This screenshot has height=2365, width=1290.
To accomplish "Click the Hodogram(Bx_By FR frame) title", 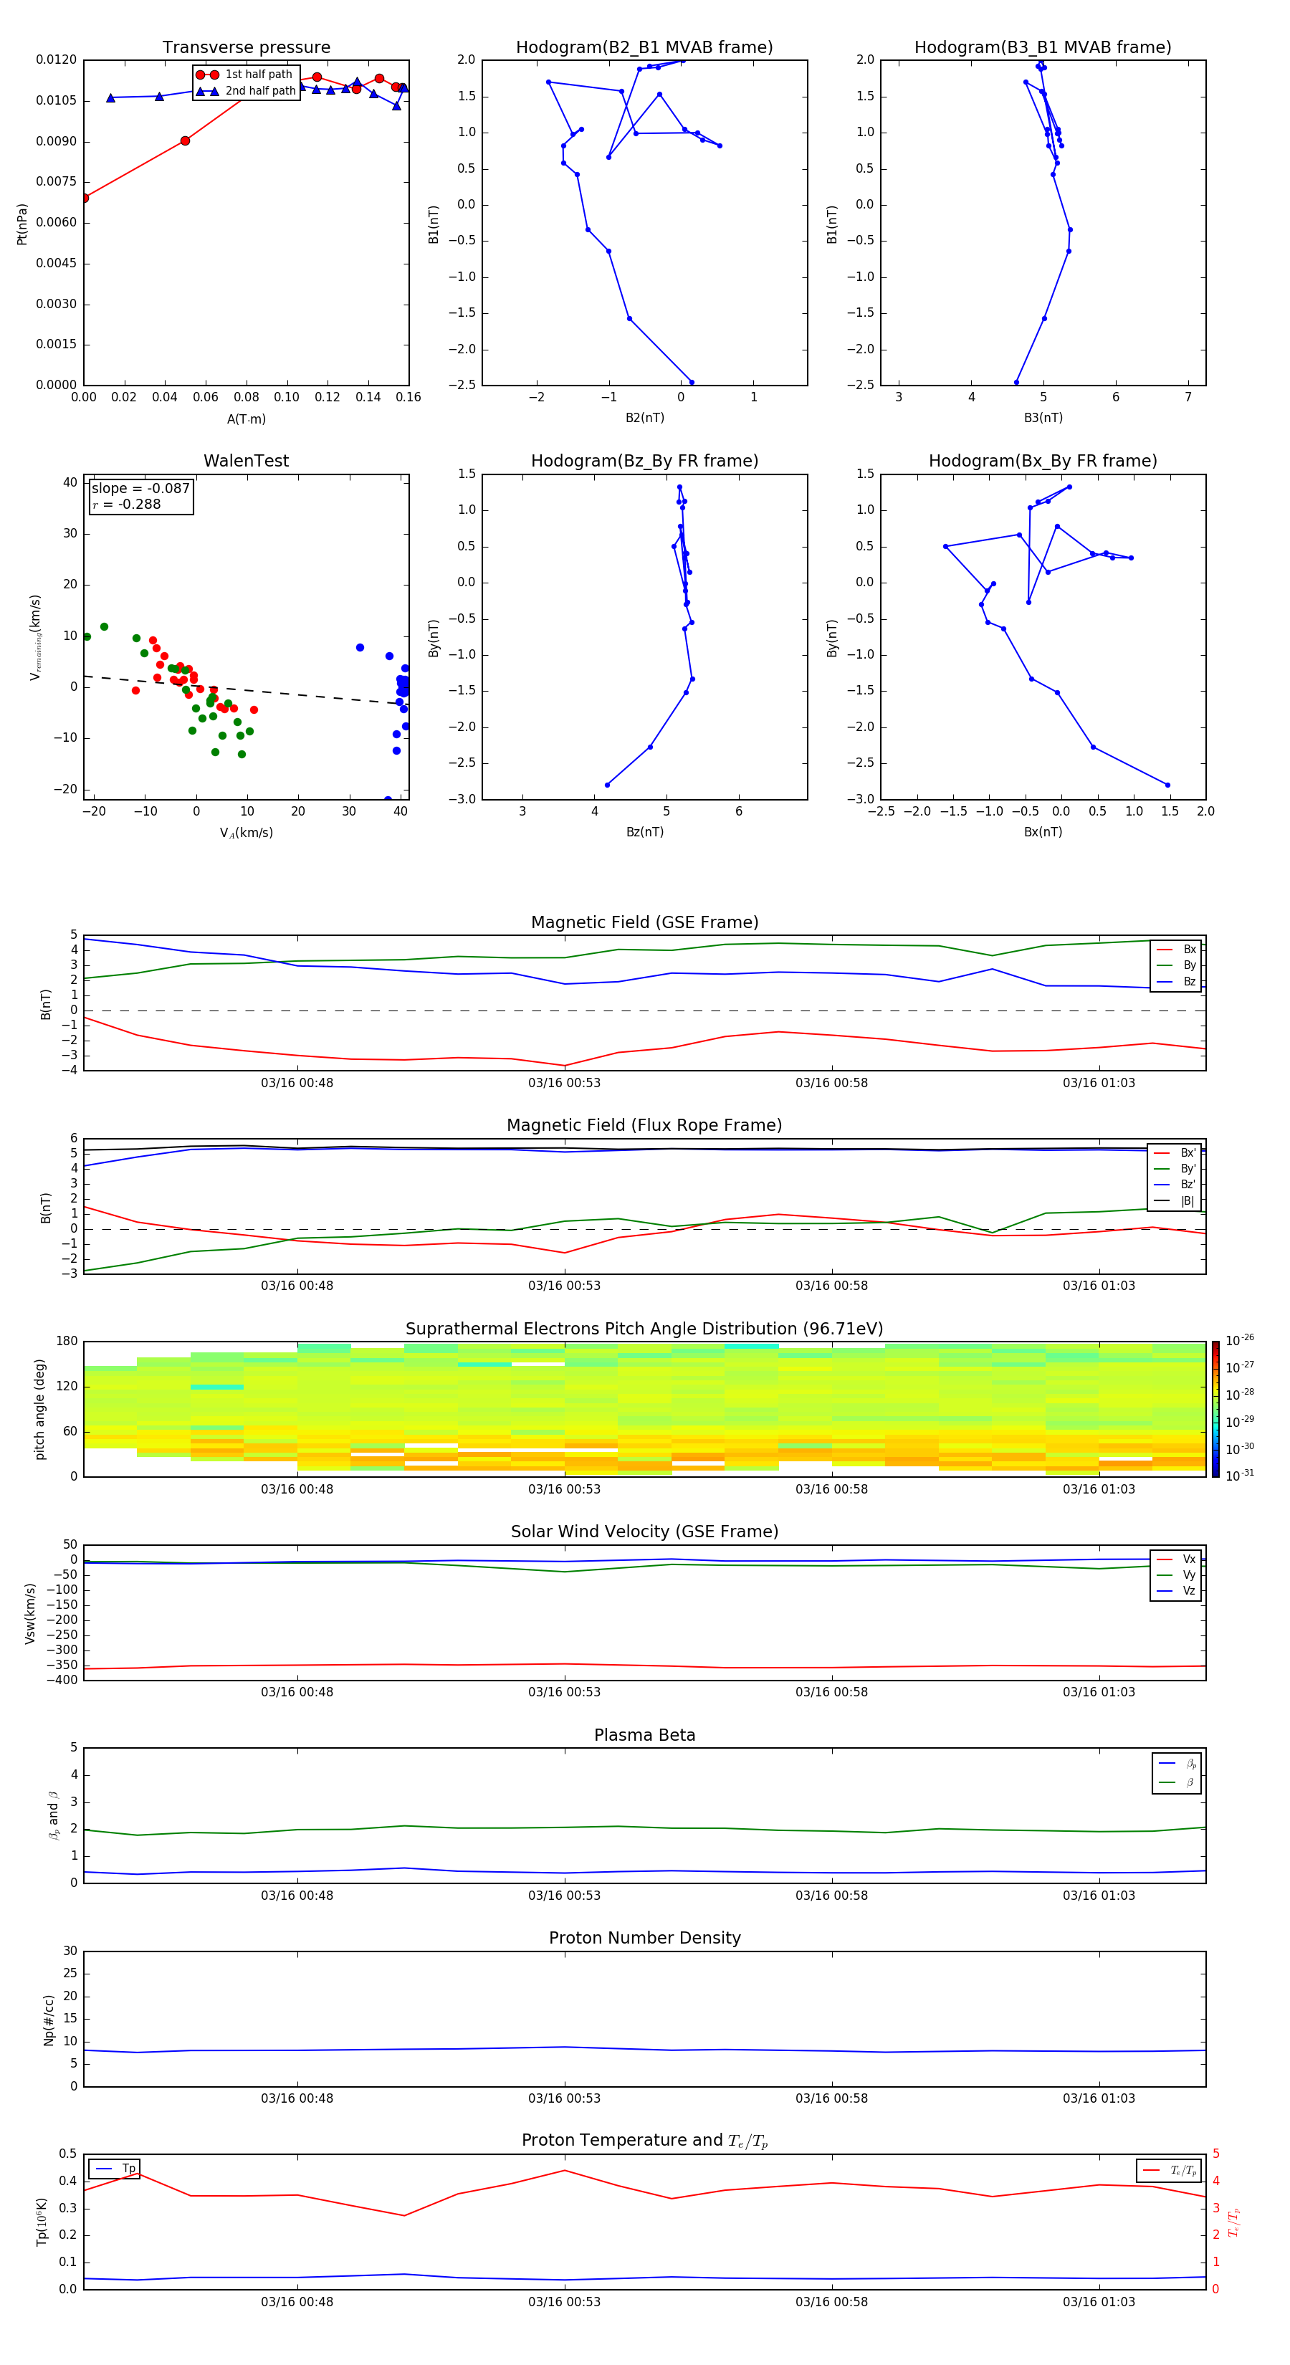I will coord(1042,461).
